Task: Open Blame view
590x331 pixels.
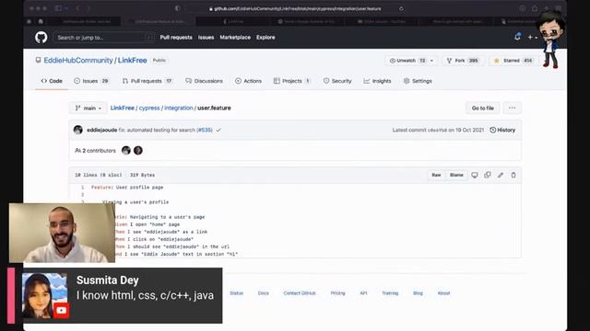Action: tap(456, 175)
